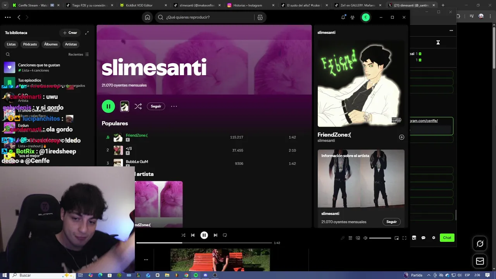This screenshot has width=496, height=279.
Task: Click the green Chat button
Action: pyautogui.click(x=447, y=238)
